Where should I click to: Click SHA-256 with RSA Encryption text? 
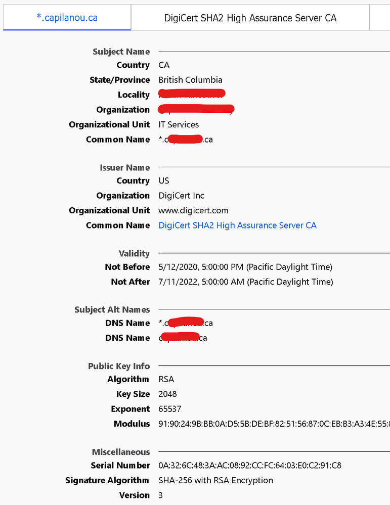click(x=215, y=481)
